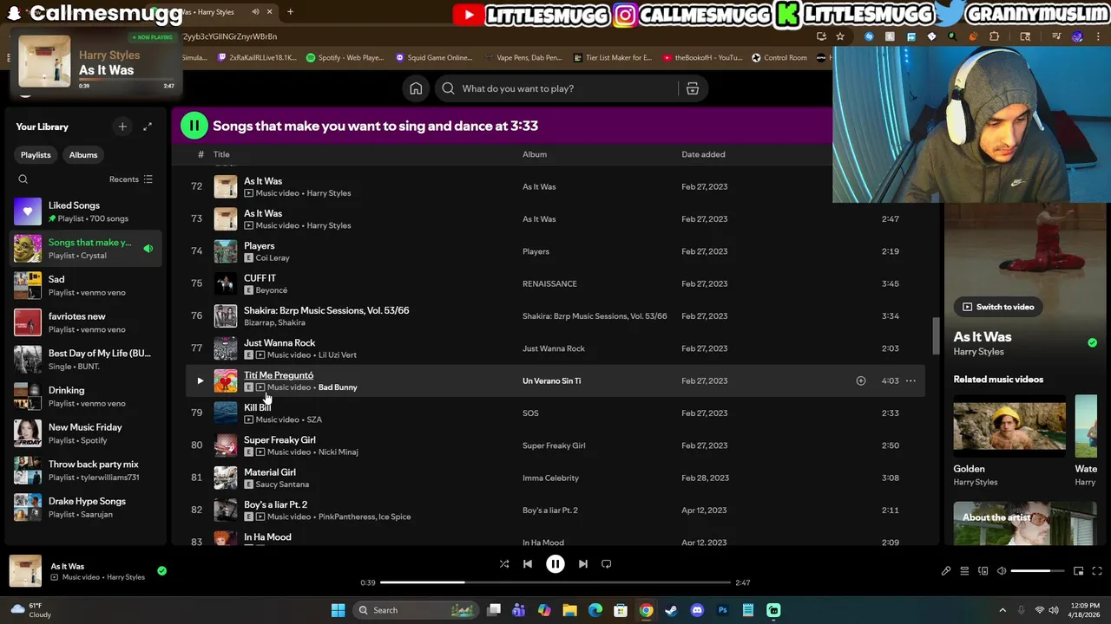
Task: Seek on the song progress bar
Action: pyautogui.click(x=555, y=582)
